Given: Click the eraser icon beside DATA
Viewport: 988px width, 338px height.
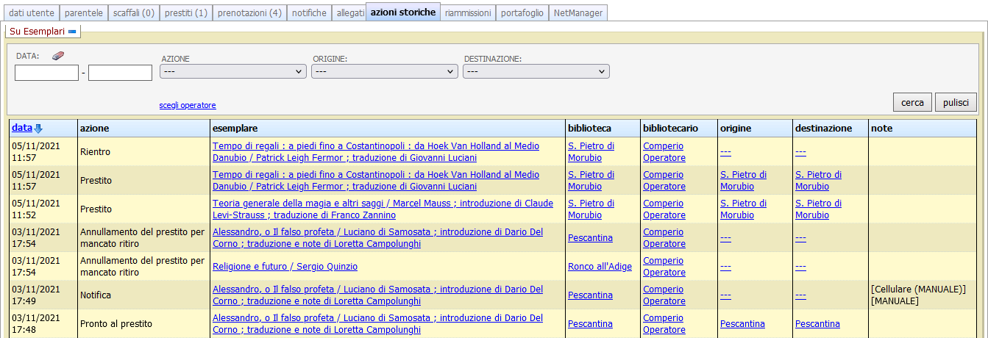Looking at the screenshot, I should (x=59, y=56).
